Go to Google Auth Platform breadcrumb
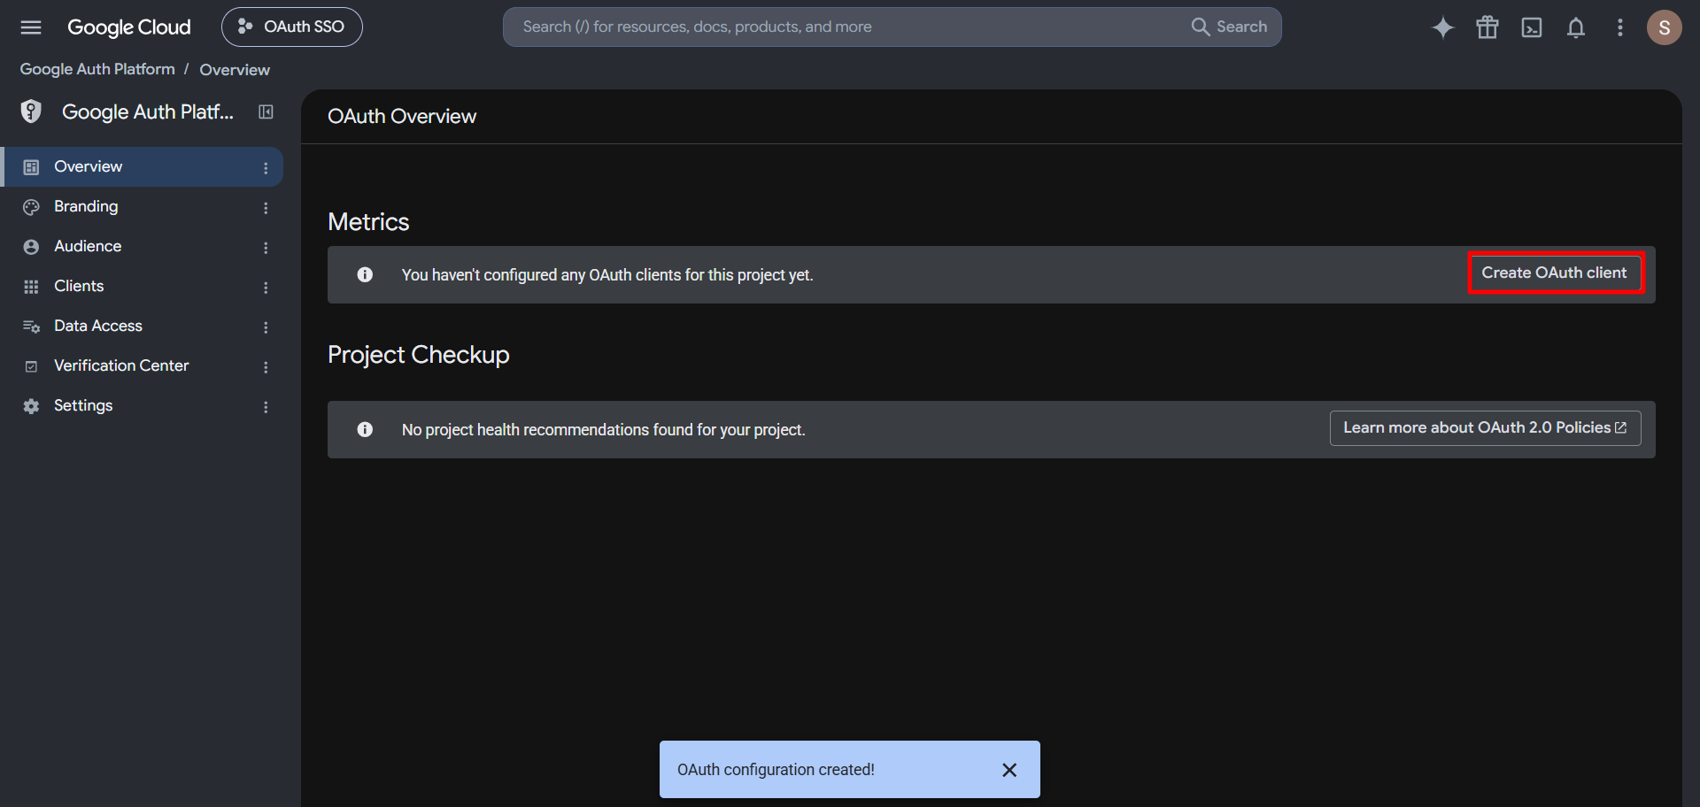 (97, 69)
